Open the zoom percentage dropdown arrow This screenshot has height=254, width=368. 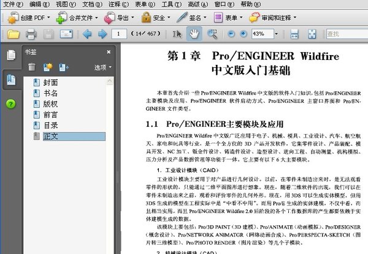276,34
